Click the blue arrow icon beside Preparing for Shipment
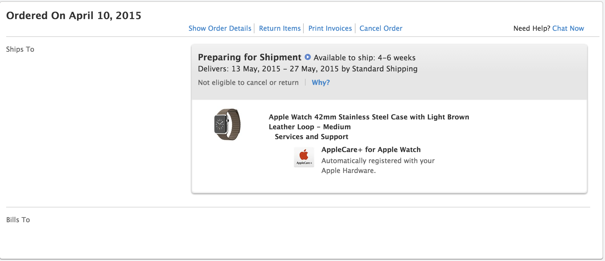The image size is (605, 261). click(x=307, y=57)
